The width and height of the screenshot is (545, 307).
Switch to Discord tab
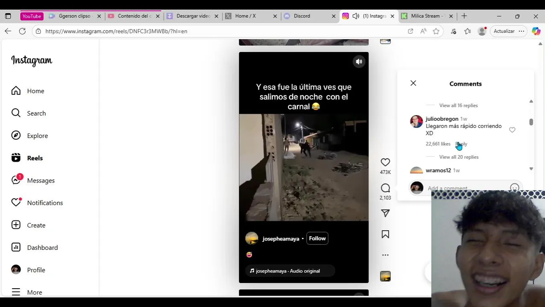point(309,16)
